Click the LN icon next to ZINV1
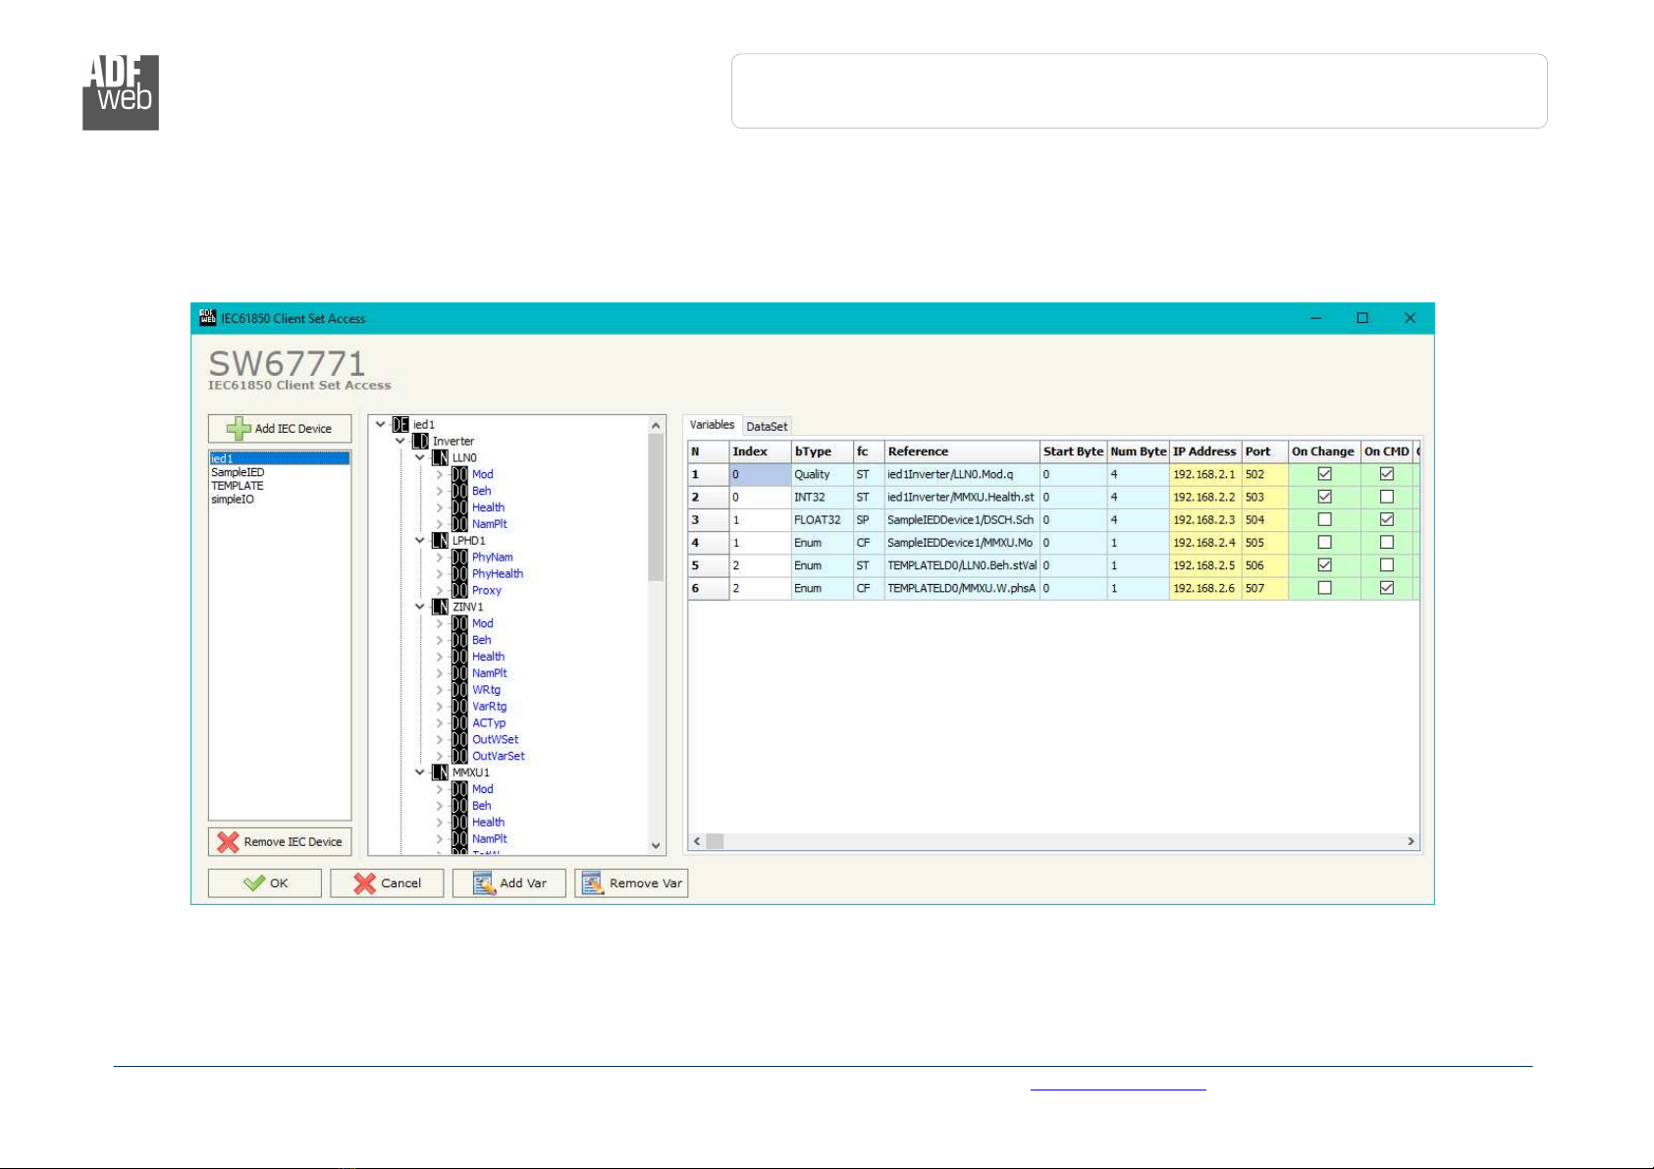The width and height of the screenshot is (1654, 1169). click(x=440, y=608)
